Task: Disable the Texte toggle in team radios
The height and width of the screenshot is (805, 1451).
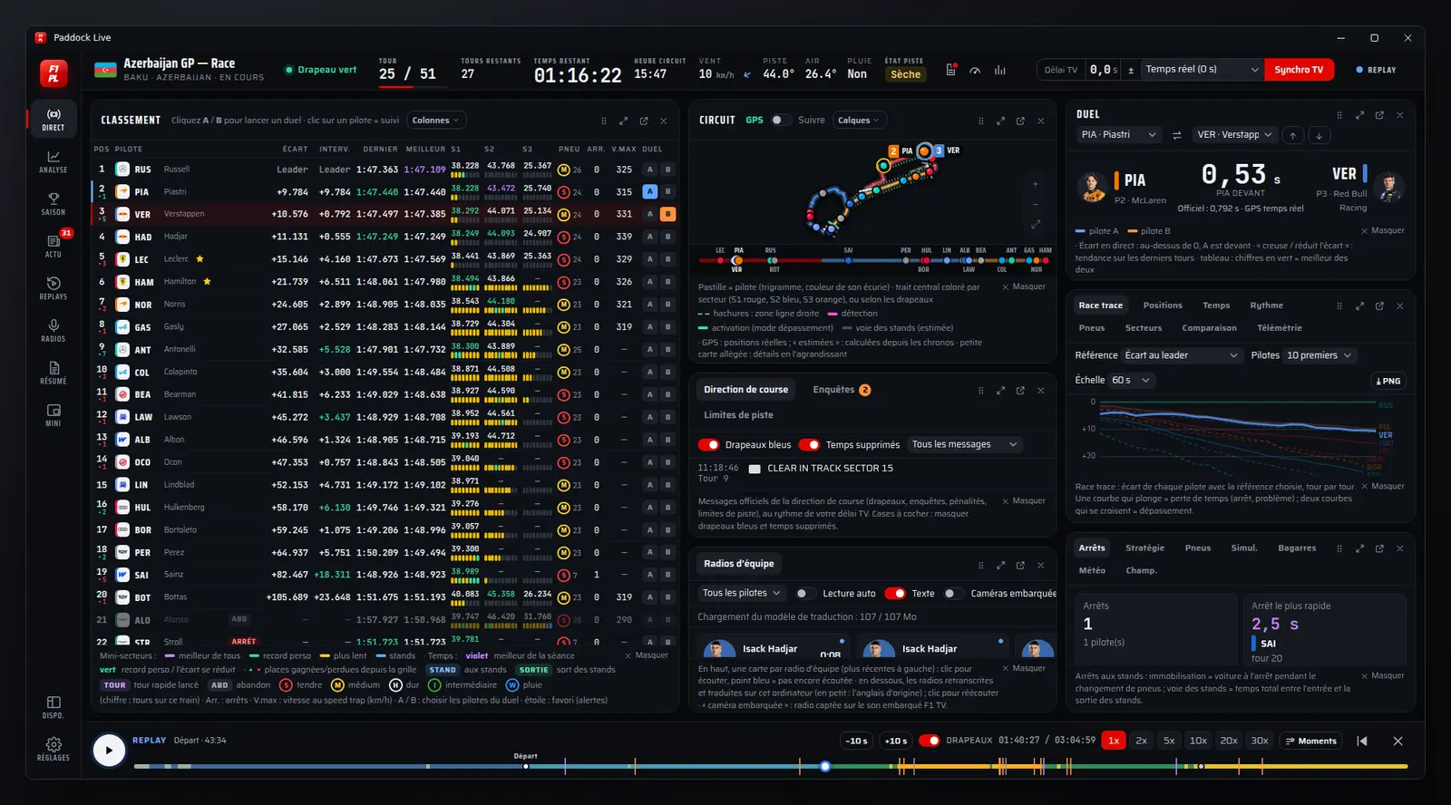Action: 895,594
